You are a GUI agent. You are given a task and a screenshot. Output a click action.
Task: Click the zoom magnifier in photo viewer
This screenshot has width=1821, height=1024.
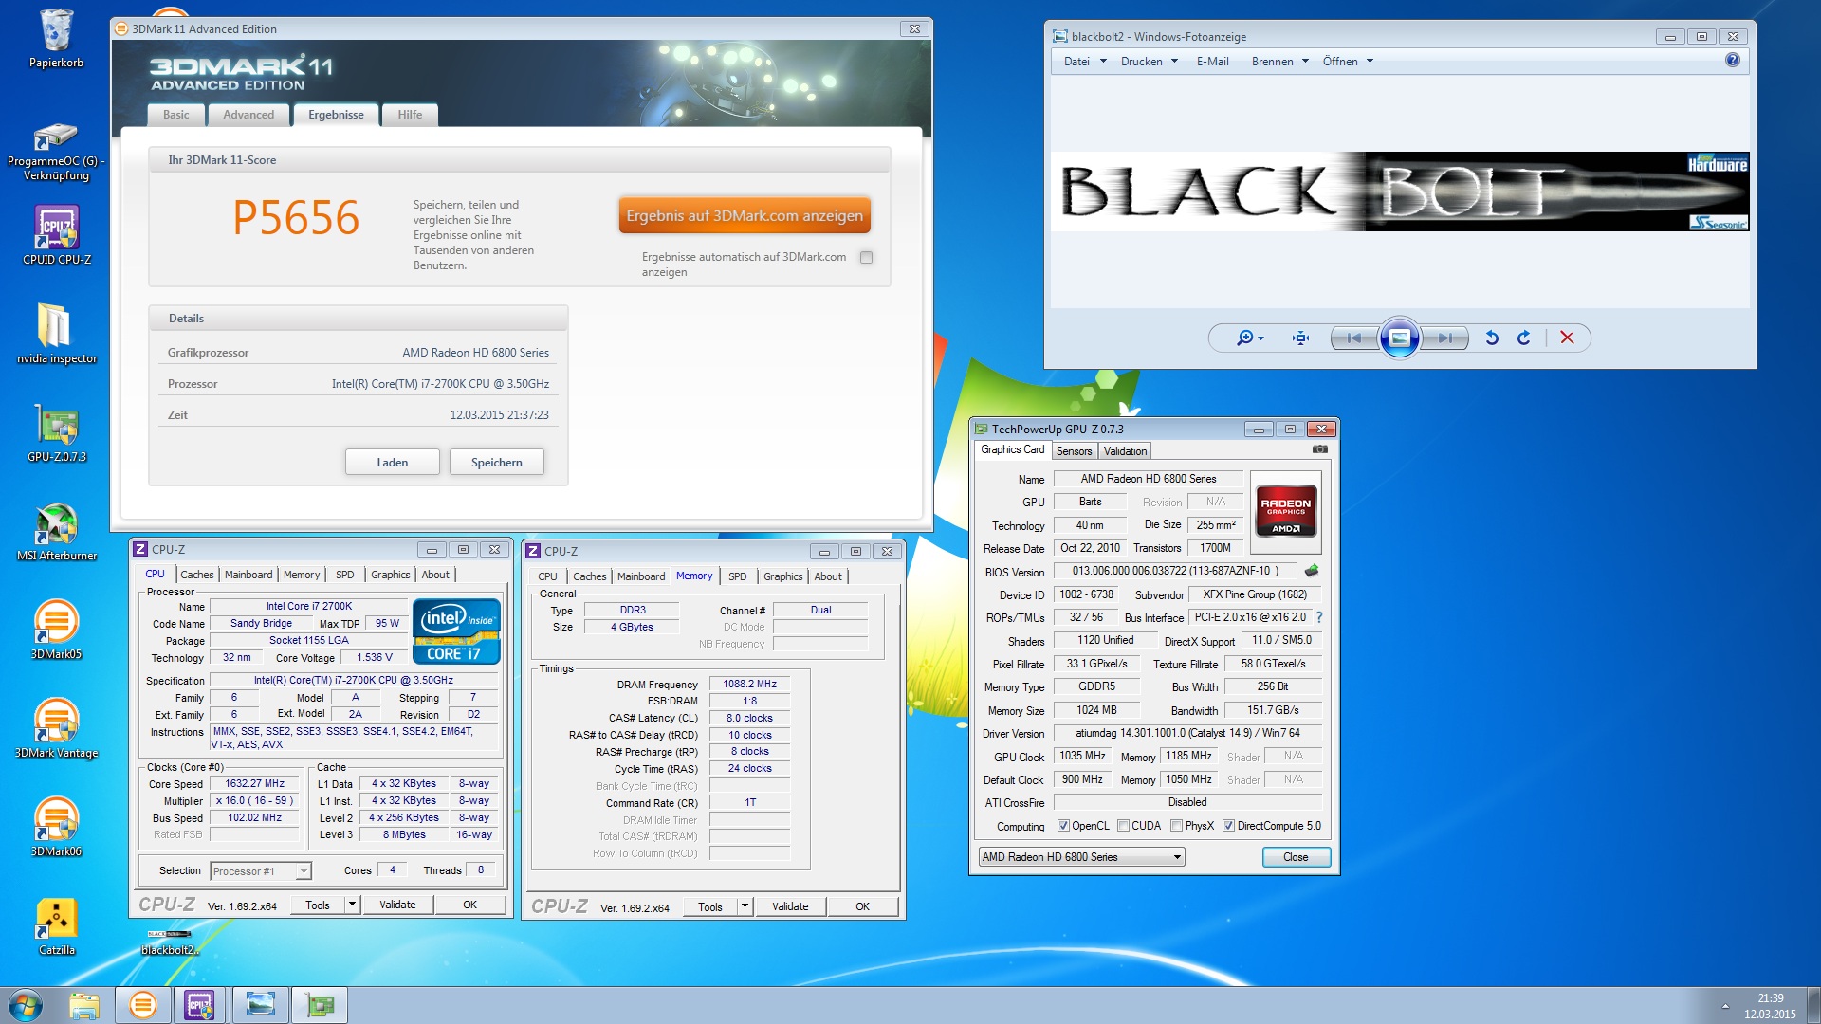click(1250, 338)
